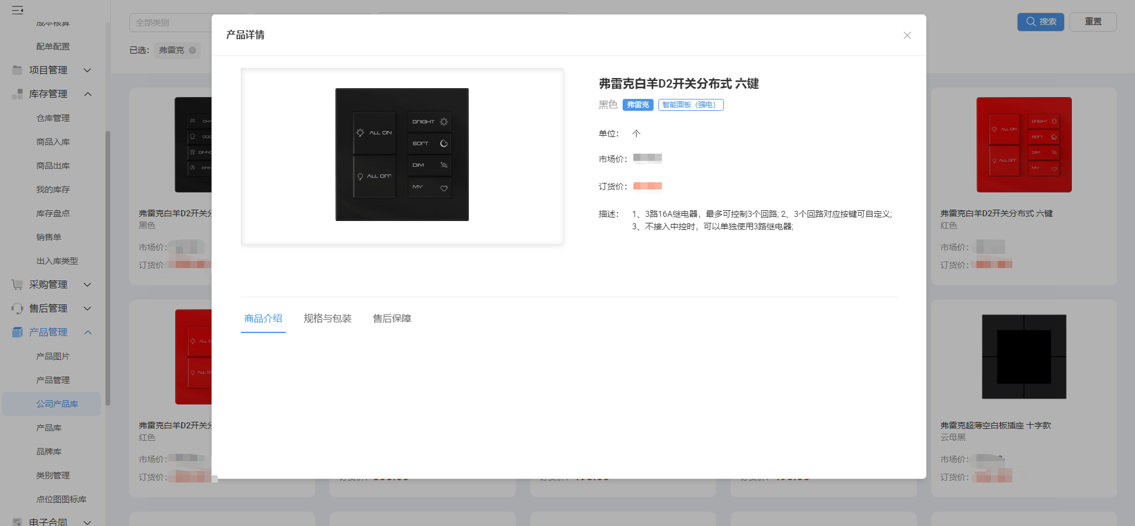The width and height of the screenshot is (1135, 526).
Task: Click the 搜索 search button
Action: coord(1040,22)
